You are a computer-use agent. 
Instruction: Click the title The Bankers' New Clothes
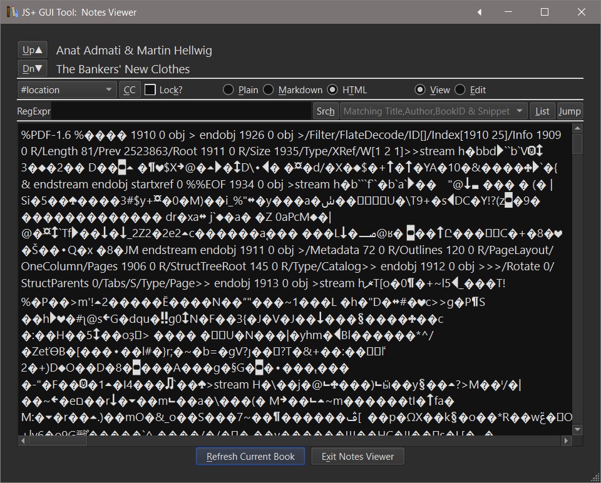(123, 69)
